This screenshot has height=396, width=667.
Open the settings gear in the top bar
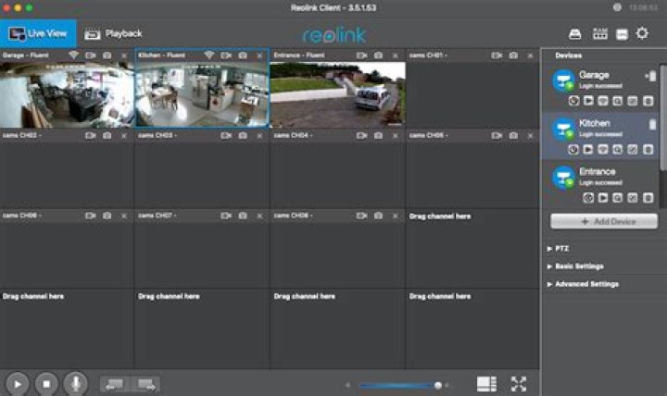click(642, 33)
